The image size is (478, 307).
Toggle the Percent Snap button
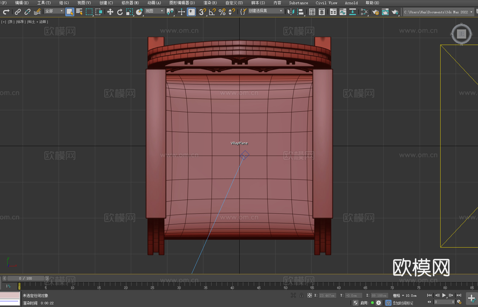tap(222, 12)
